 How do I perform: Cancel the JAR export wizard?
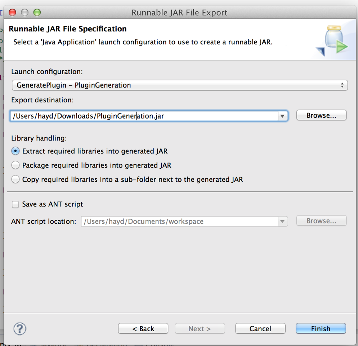[260, 328]
